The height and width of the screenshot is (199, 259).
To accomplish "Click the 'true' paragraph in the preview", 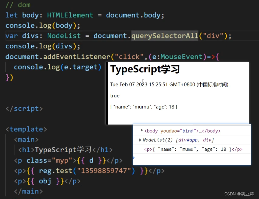I will (x=115, y=96).
